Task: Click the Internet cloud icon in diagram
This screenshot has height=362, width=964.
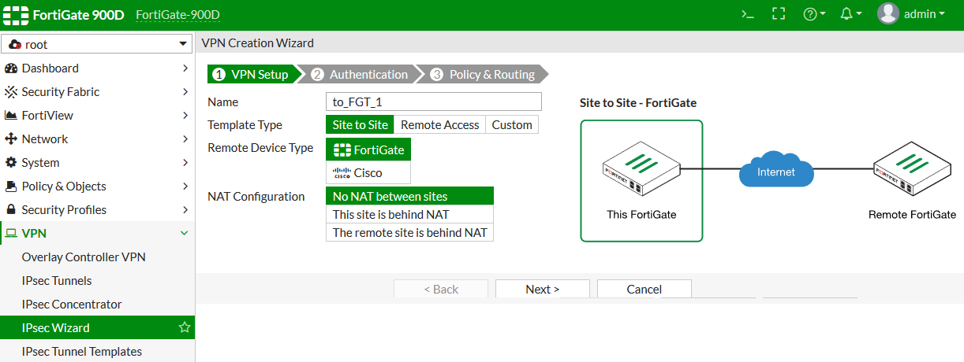Action: click(776, 171)
